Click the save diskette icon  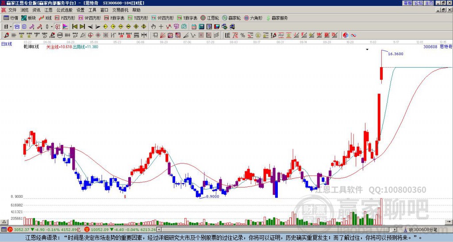pos(217,27)
